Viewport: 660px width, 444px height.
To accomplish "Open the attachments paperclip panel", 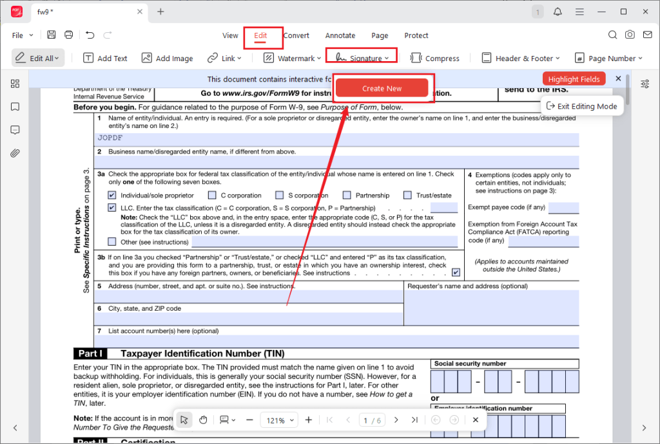I will click(15, 153).
